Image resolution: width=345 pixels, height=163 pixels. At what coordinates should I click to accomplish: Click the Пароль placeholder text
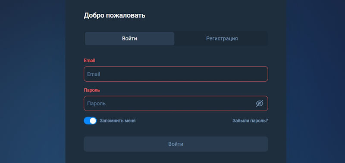96,104
